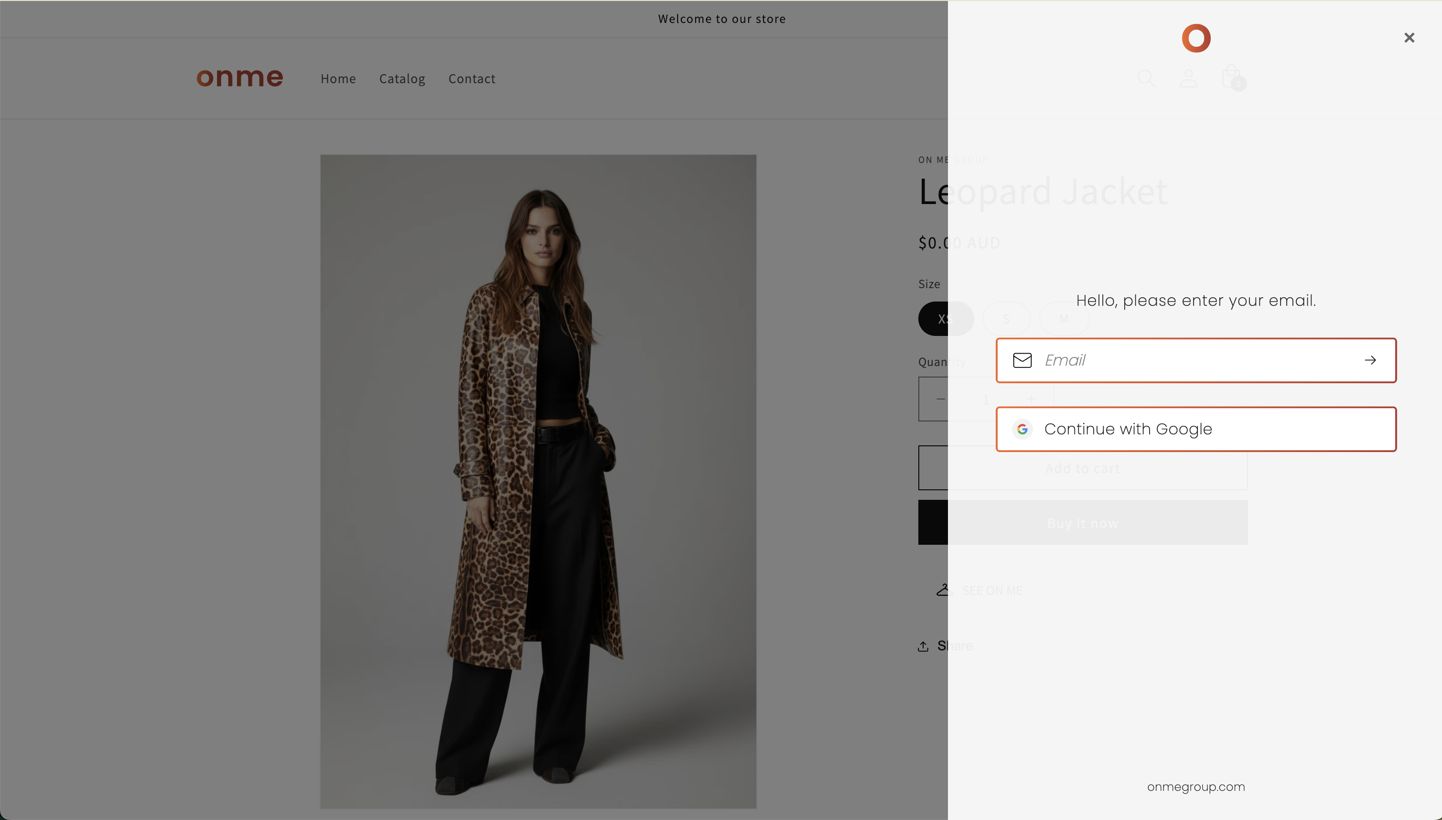Select size M option
The image size is (1442, 820).
tap(1063, 319)
